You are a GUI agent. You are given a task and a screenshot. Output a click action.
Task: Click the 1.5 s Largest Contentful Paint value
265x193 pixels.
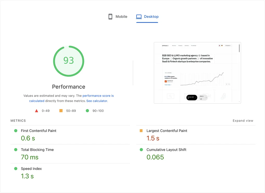click(x=153, y=138)
